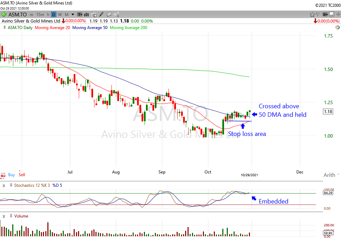Screen dimensions: 341x239
Task: Switch to the 1-minute 'm' timeframe
Action: [x=31, y=15]
